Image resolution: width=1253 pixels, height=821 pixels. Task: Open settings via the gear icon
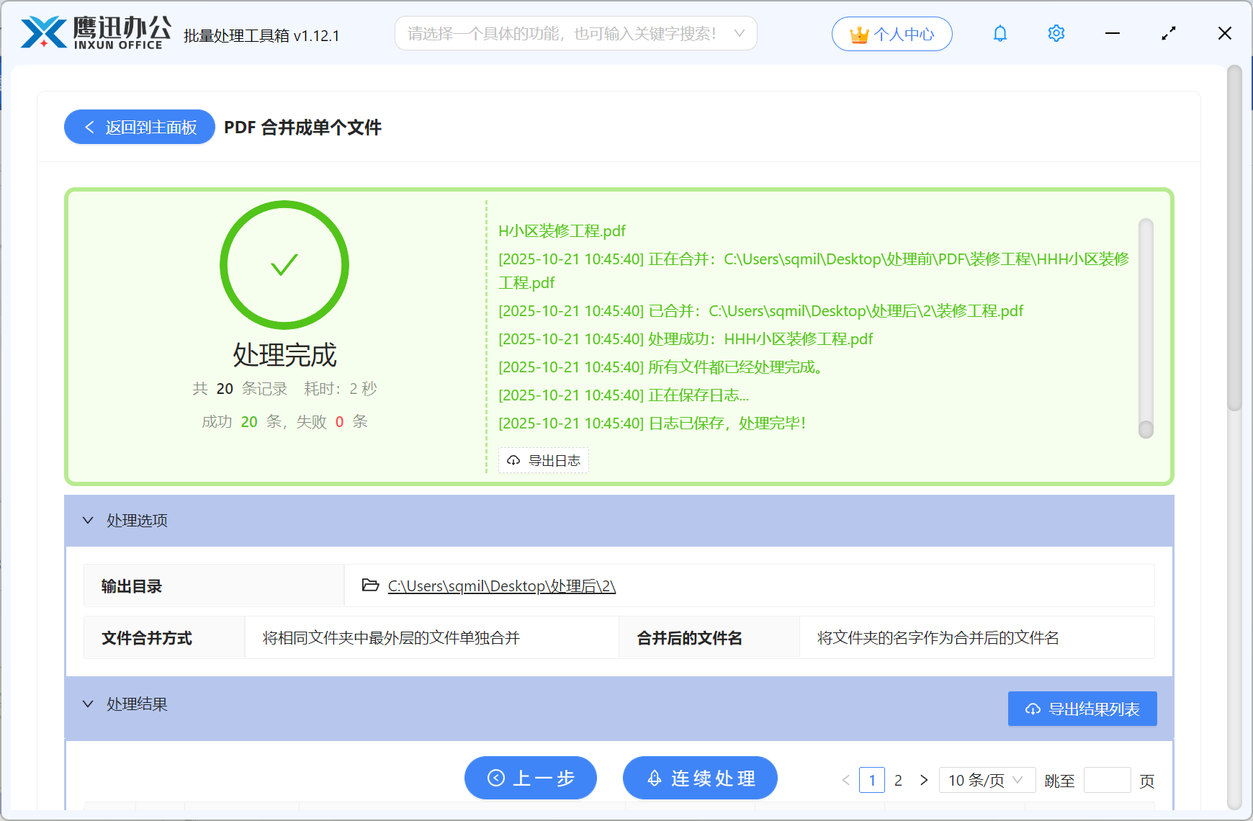[1056, 34]
